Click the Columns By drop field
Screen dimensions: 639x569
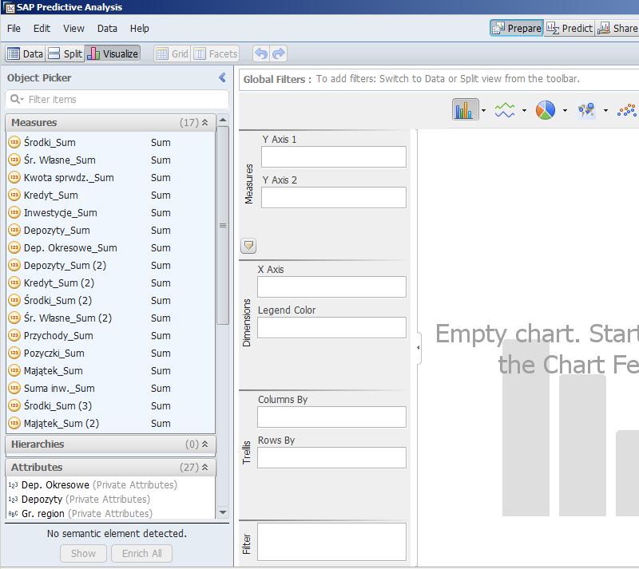pos(331,417)
